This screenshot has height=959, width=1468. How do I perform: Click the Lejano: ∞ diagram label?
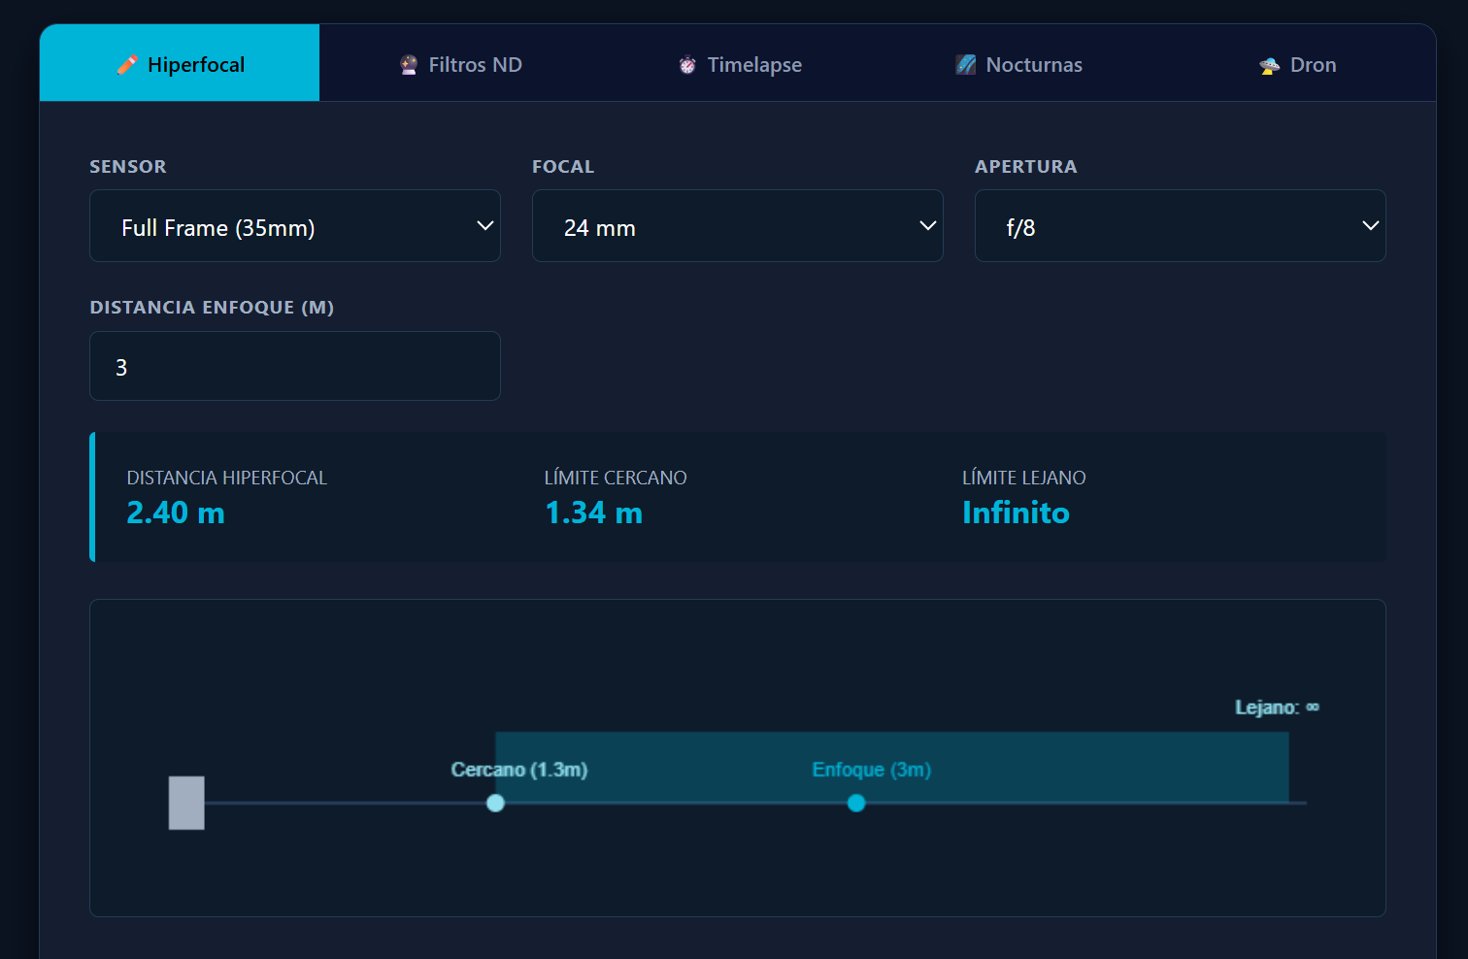pos(1277,708)
